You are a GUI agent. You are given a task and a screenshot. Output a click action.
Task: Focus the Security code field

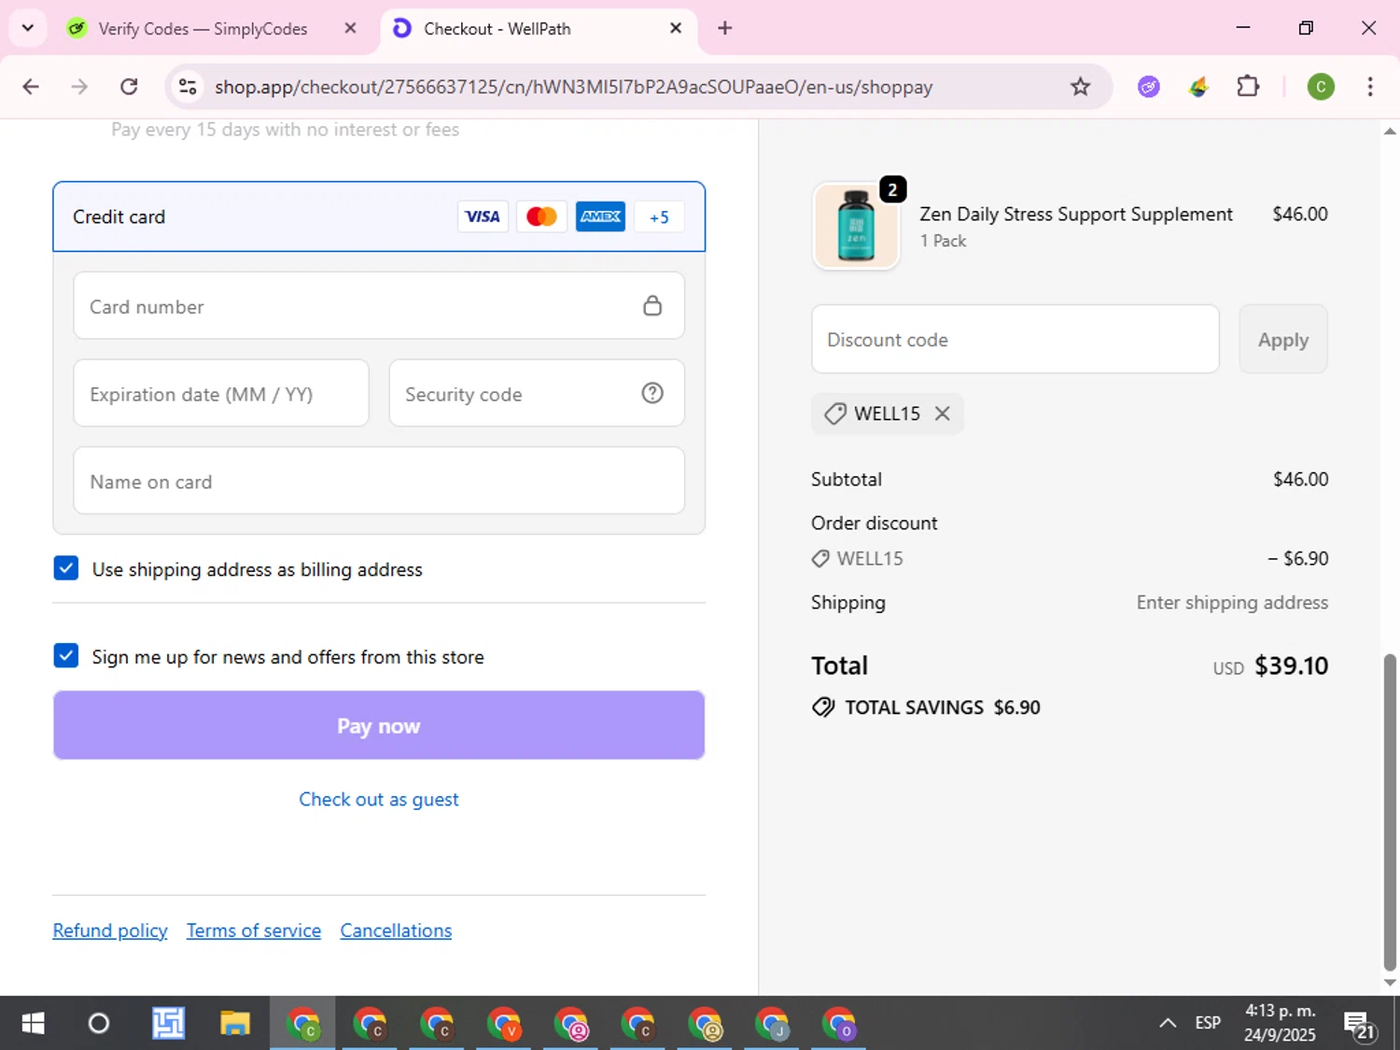537,394
